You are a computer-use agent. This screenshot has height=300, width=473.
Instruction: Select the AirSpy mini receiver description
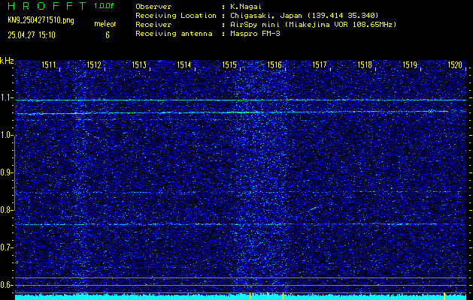coord(313,24)
